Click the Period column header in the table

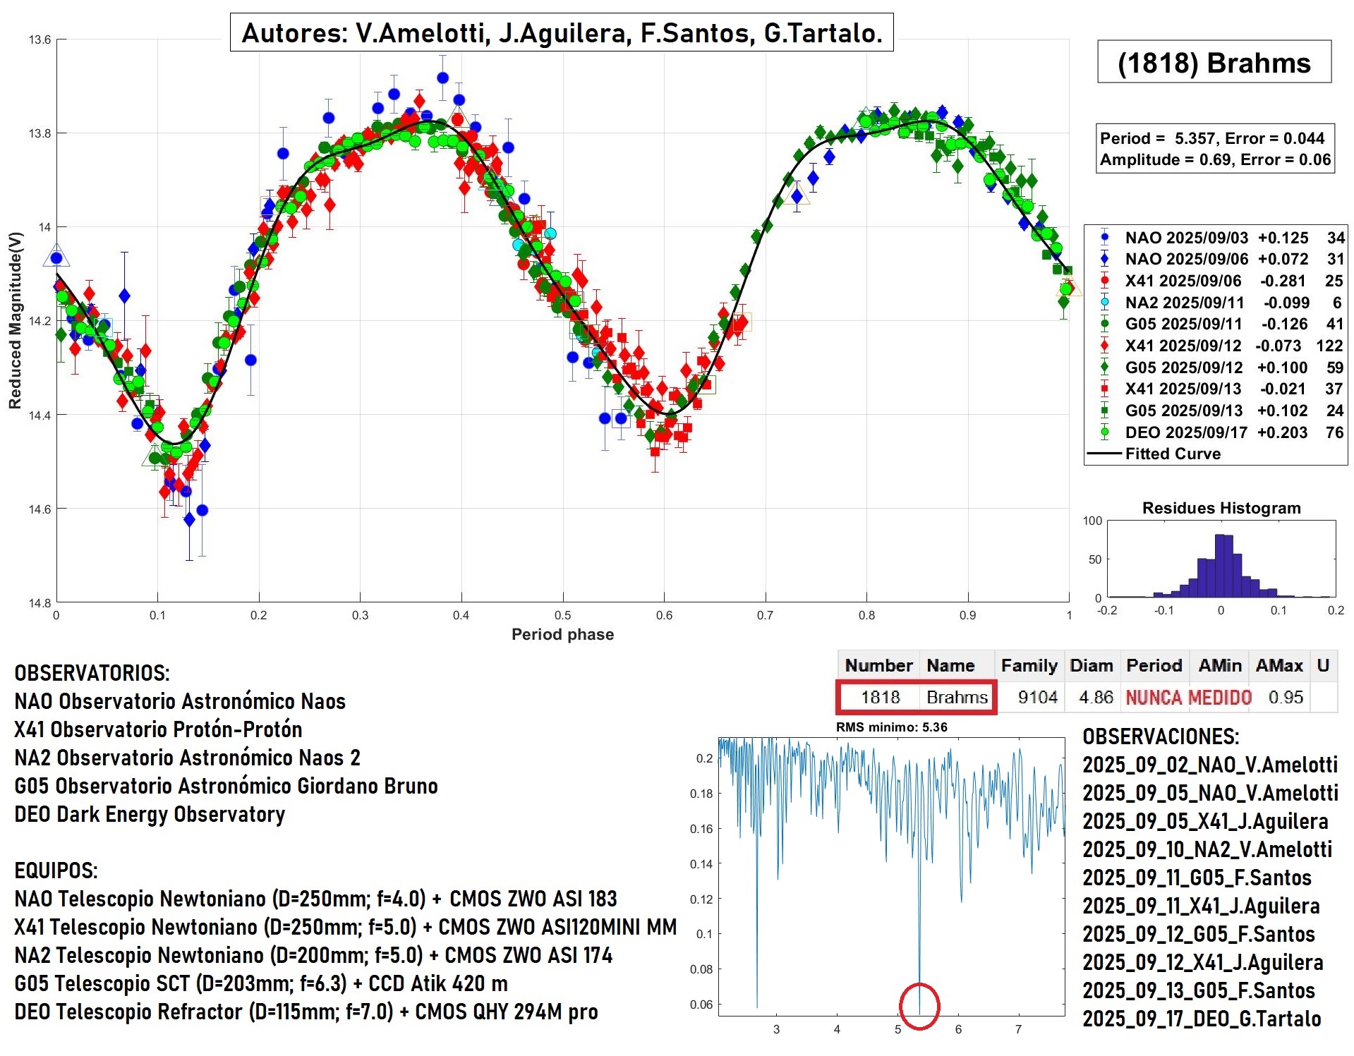coord(1154,665)
